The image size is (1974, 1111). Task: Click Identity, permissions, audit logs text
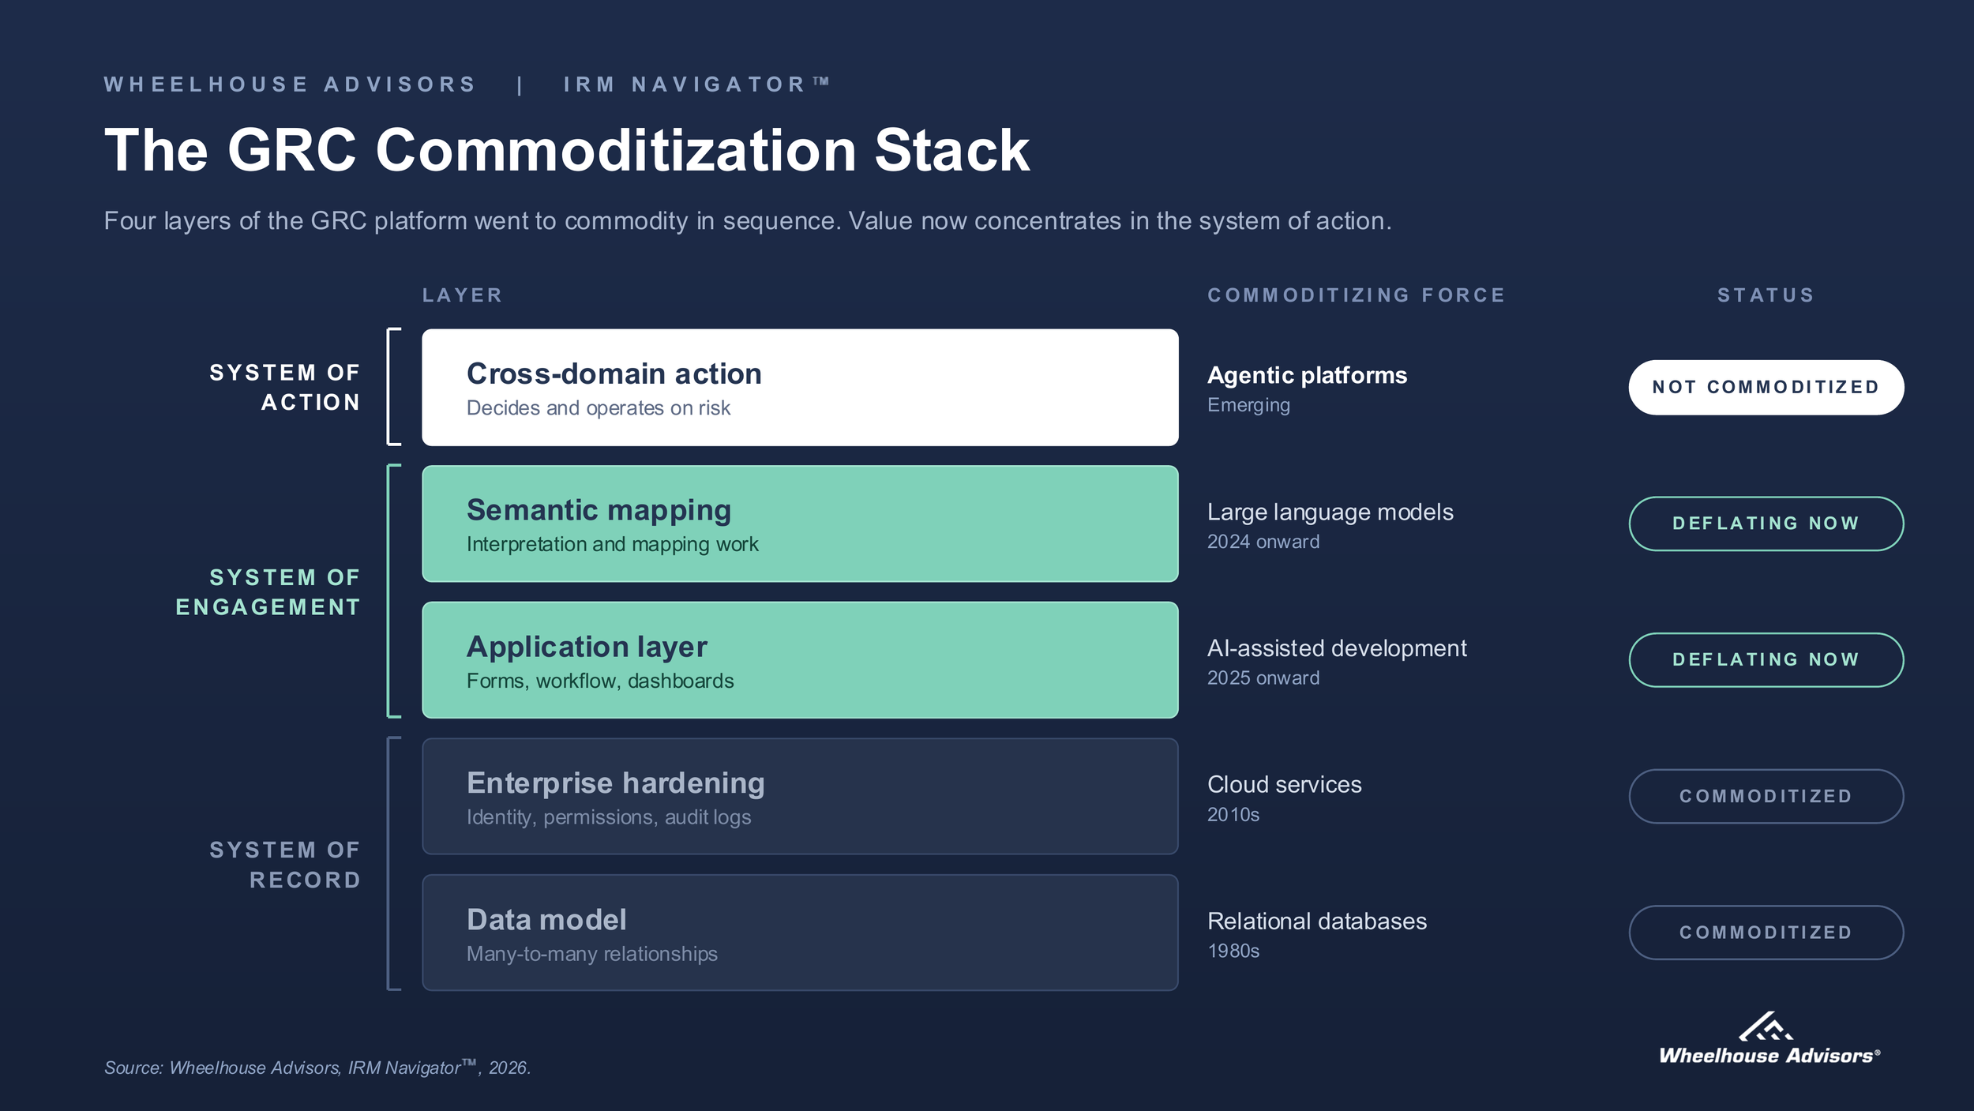[609, 817]
